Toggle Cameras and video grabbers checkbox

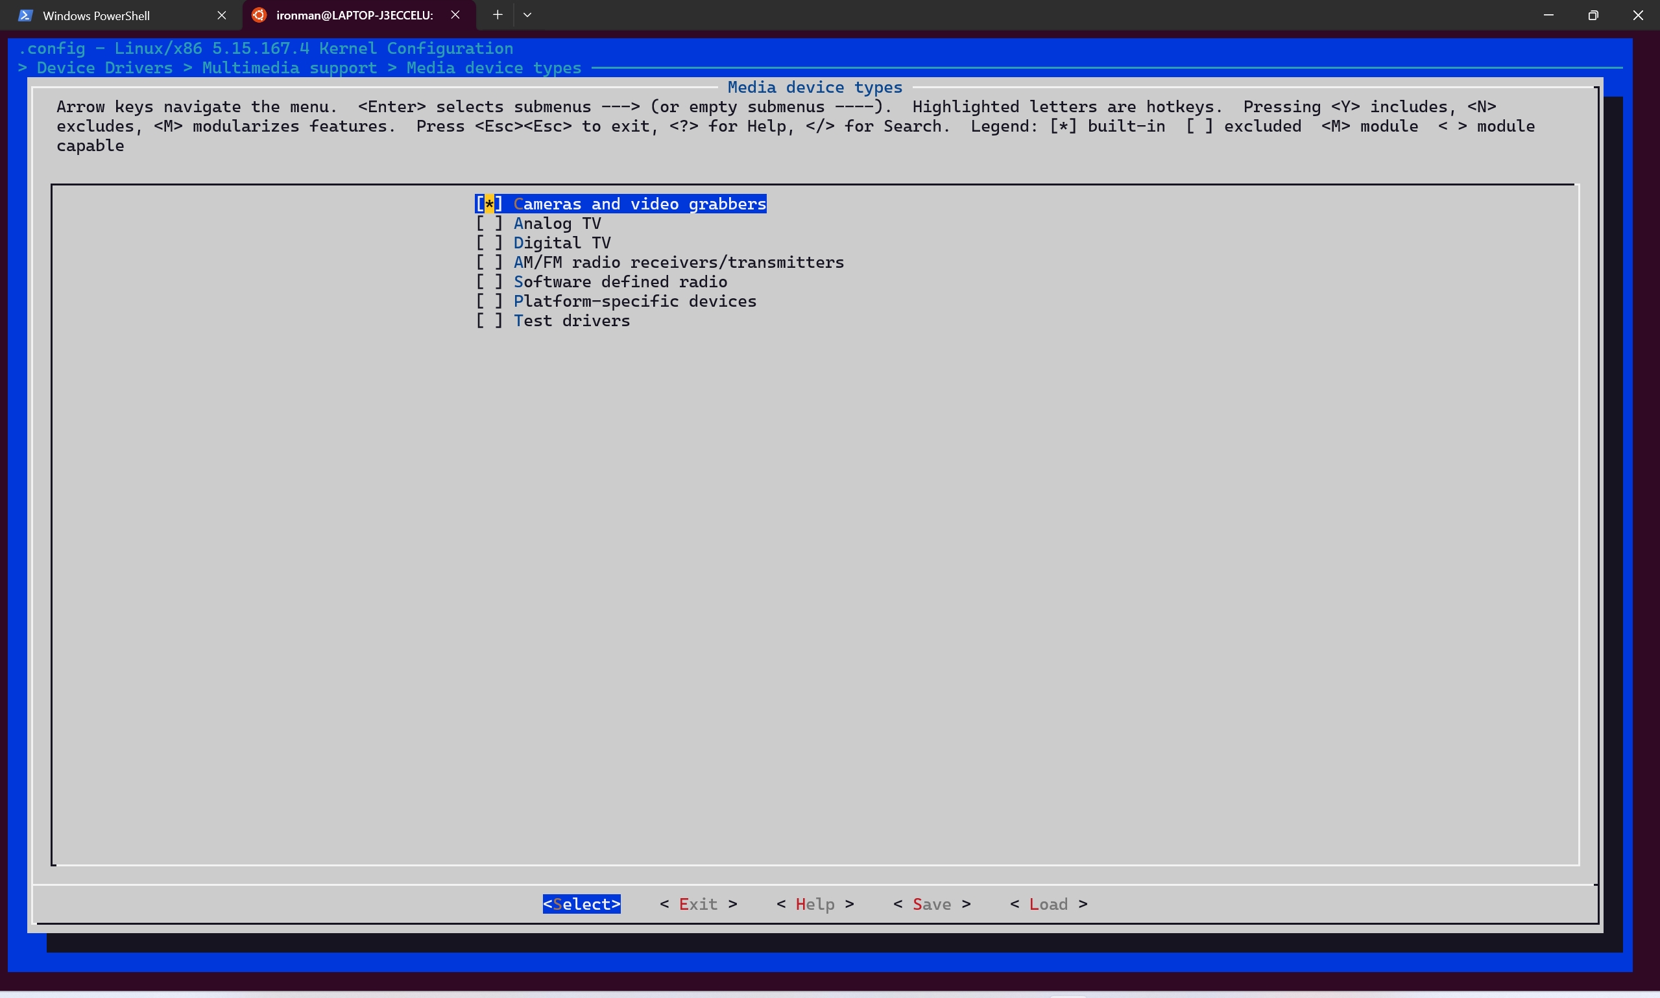[x=489, y=204]
